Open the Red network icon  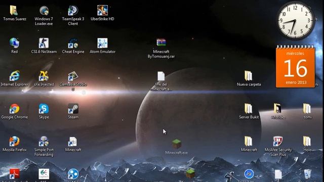point(14,43)
